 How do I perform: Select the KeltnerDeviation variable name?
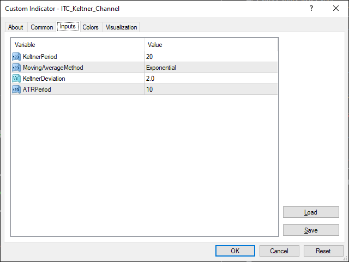(44, 79)
